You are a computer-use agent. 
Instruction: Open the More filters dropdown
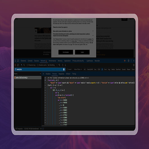[78, 69]
